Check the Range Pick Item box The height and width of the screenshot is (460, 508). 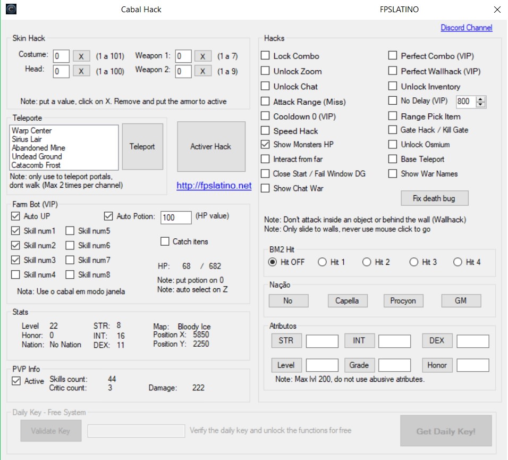[393, 116]
